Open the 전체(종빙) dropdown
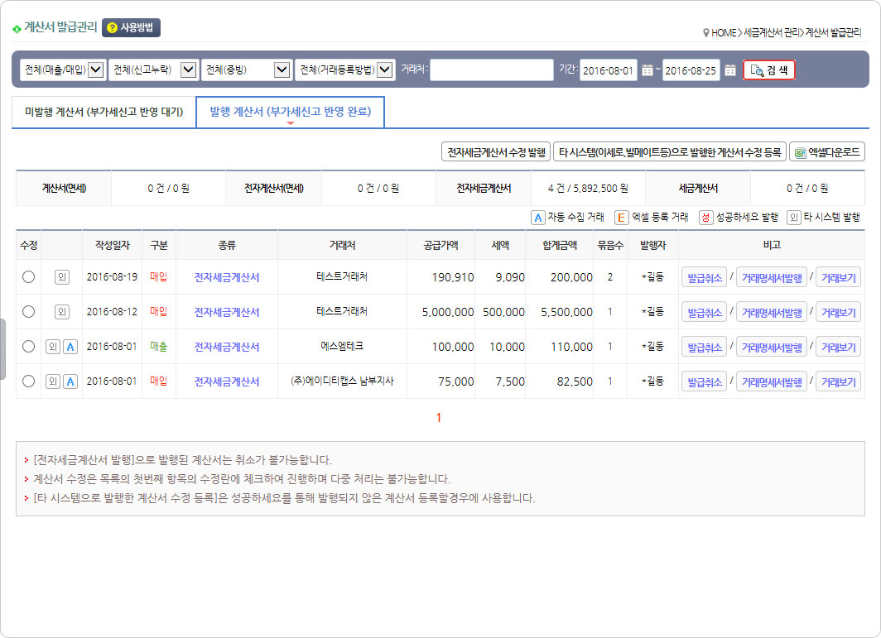Screen dimensions: 881x638 [x=247, y=70]
